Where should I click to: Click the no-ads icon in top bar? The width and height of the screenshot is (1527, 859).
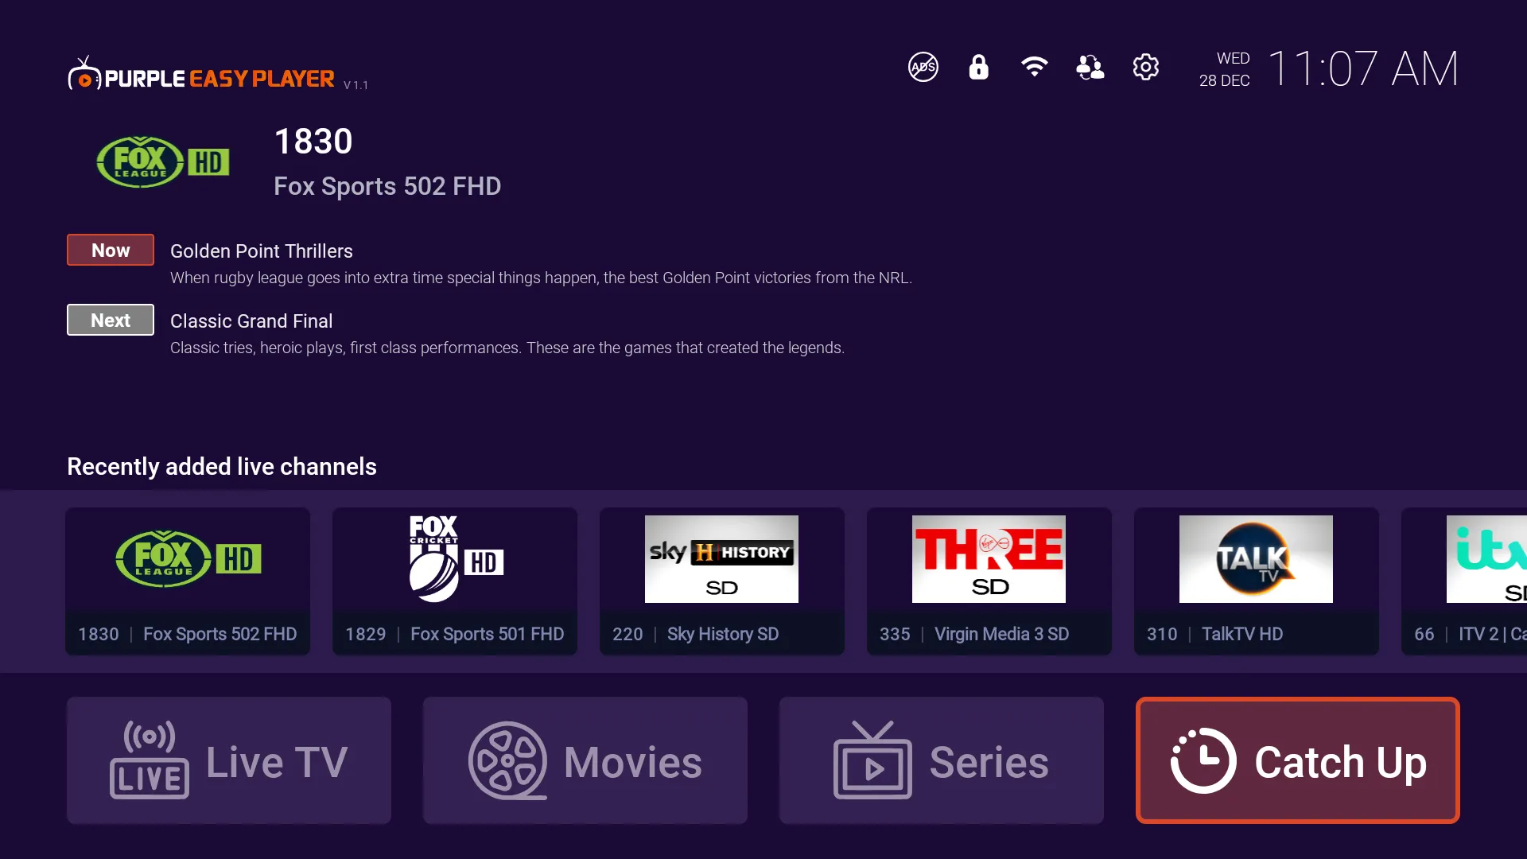[x=923, y=67]
